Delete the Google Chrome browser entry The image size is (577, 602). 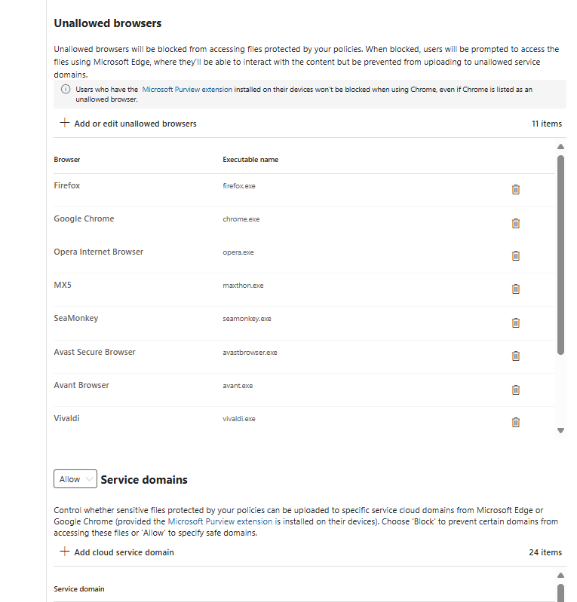coord(516,223)
